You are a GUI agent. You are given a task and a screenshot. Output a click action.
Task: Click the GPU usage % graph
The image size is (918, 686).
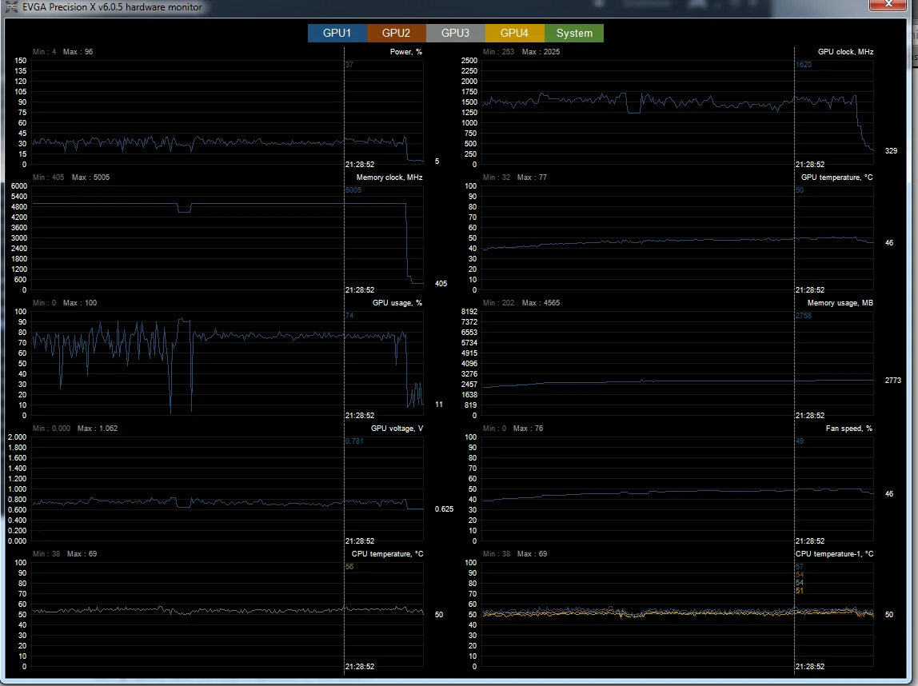228,364
